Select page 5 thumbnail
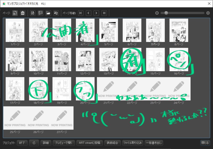213x149 pixels. pos(109,30)
